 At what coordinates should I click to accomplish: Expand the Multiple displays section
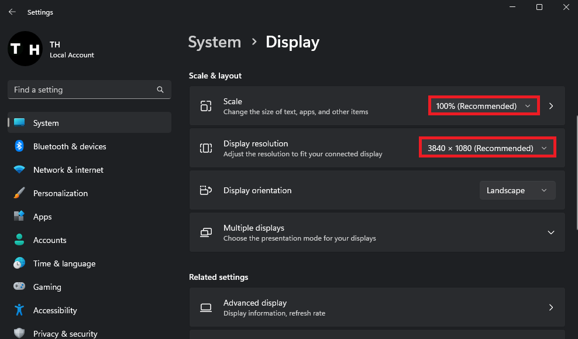551,232
